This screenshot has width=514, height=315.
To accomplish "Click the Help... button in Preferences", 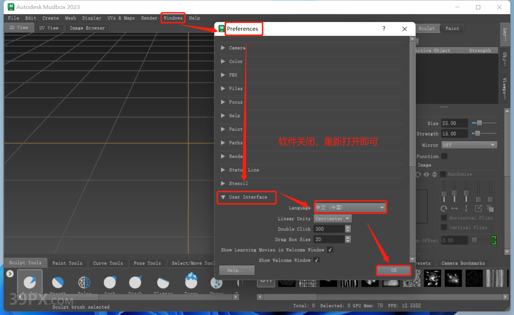I will pos(236,270).
